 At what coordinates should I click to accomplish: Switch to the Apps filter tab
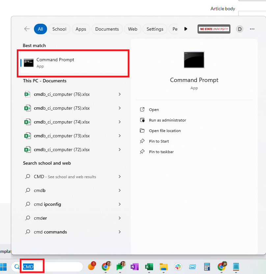[81, 29]
